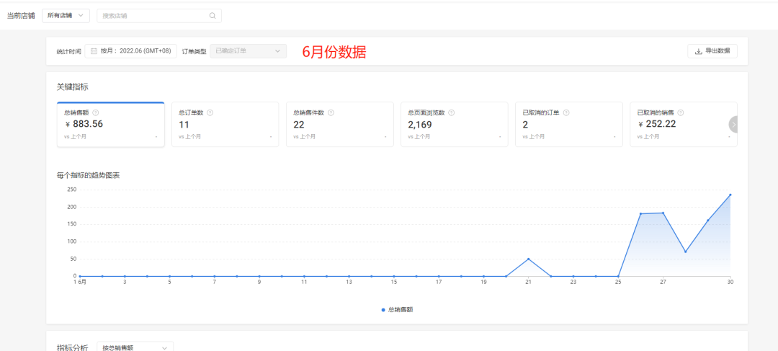778x351 pixels.
Task: Click the chart data point for day 21
Action: click(529, 259)
